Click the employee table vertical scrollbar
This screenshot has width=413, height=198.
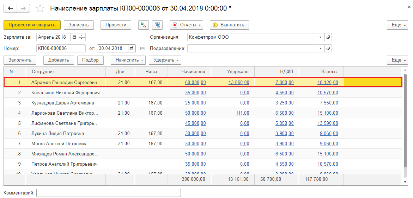[x=406, y=123]
